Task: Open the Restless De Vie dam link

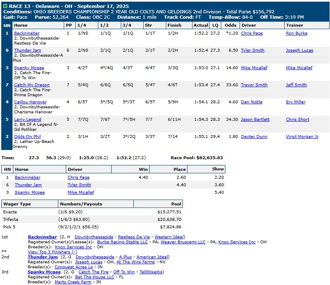Action: (135, 237)
